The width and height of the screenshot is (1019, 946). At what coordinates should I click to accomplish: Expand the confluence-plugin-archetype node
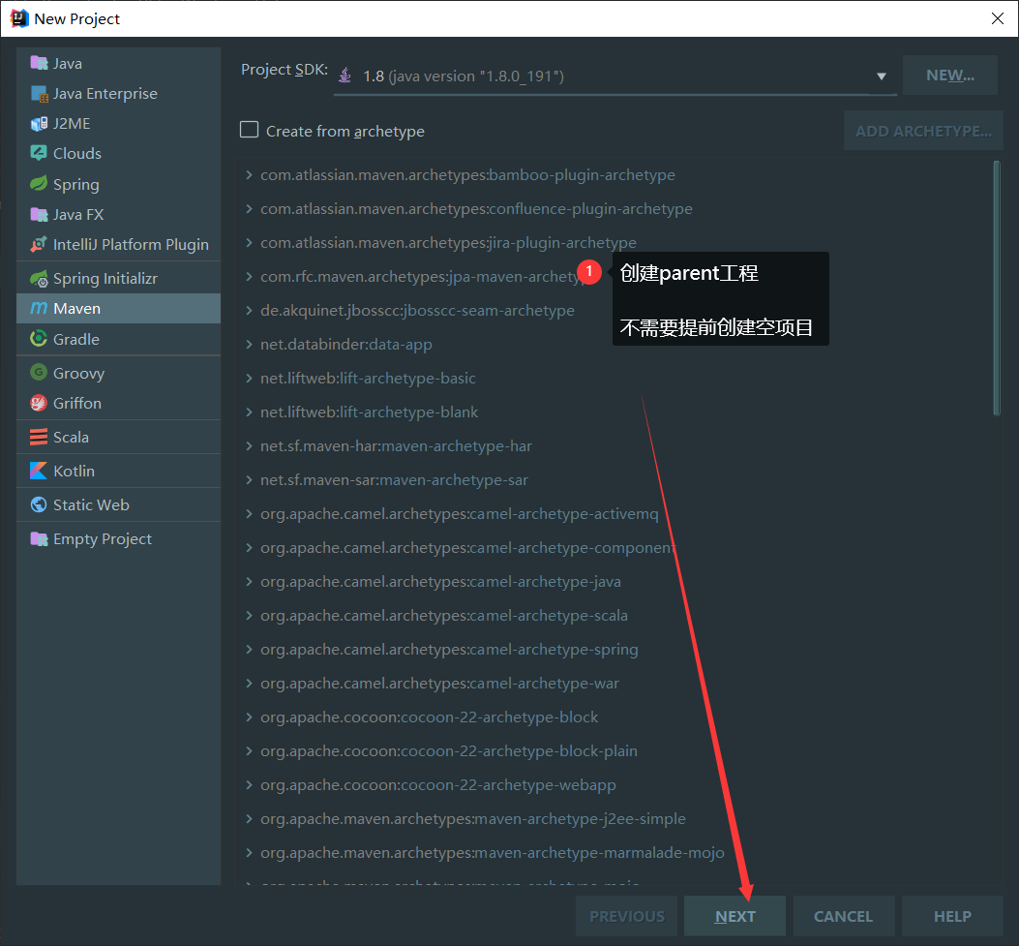[249, 209]
